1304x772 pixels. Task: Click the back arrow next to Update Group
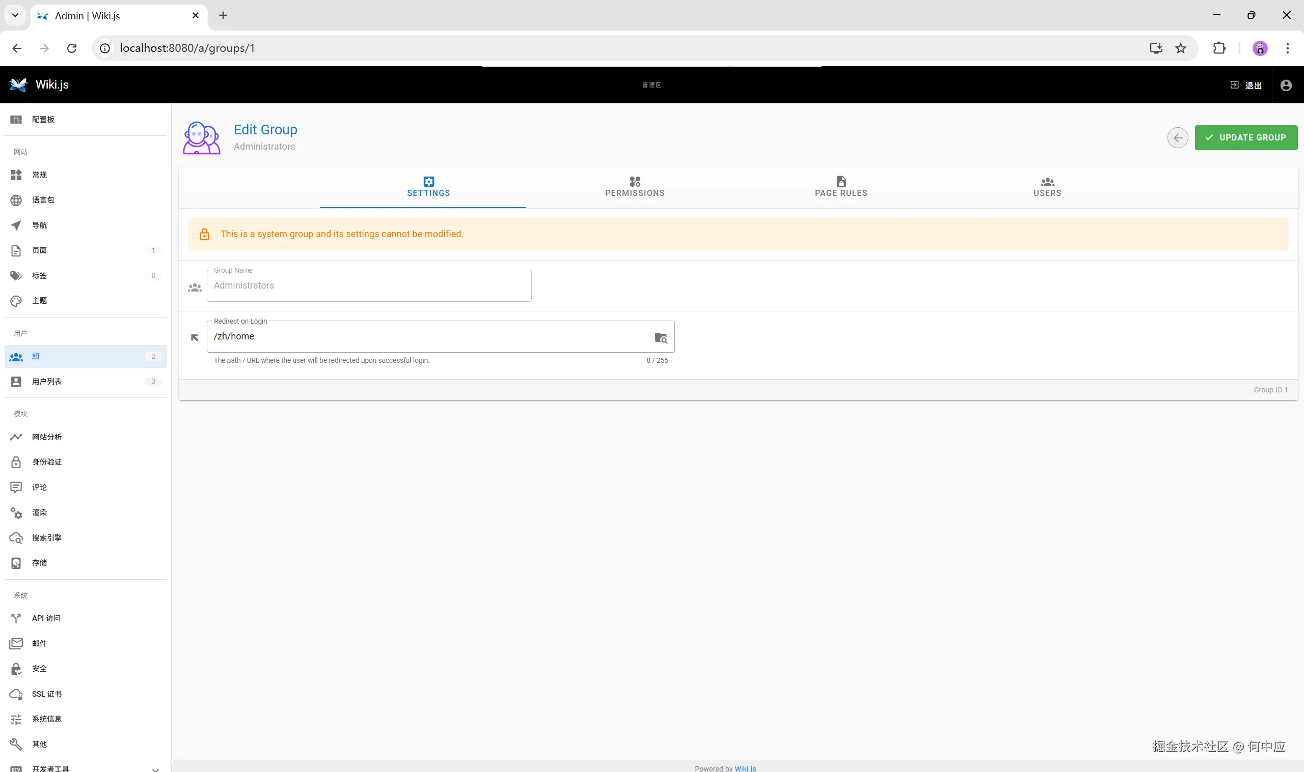click(1177, 138)
